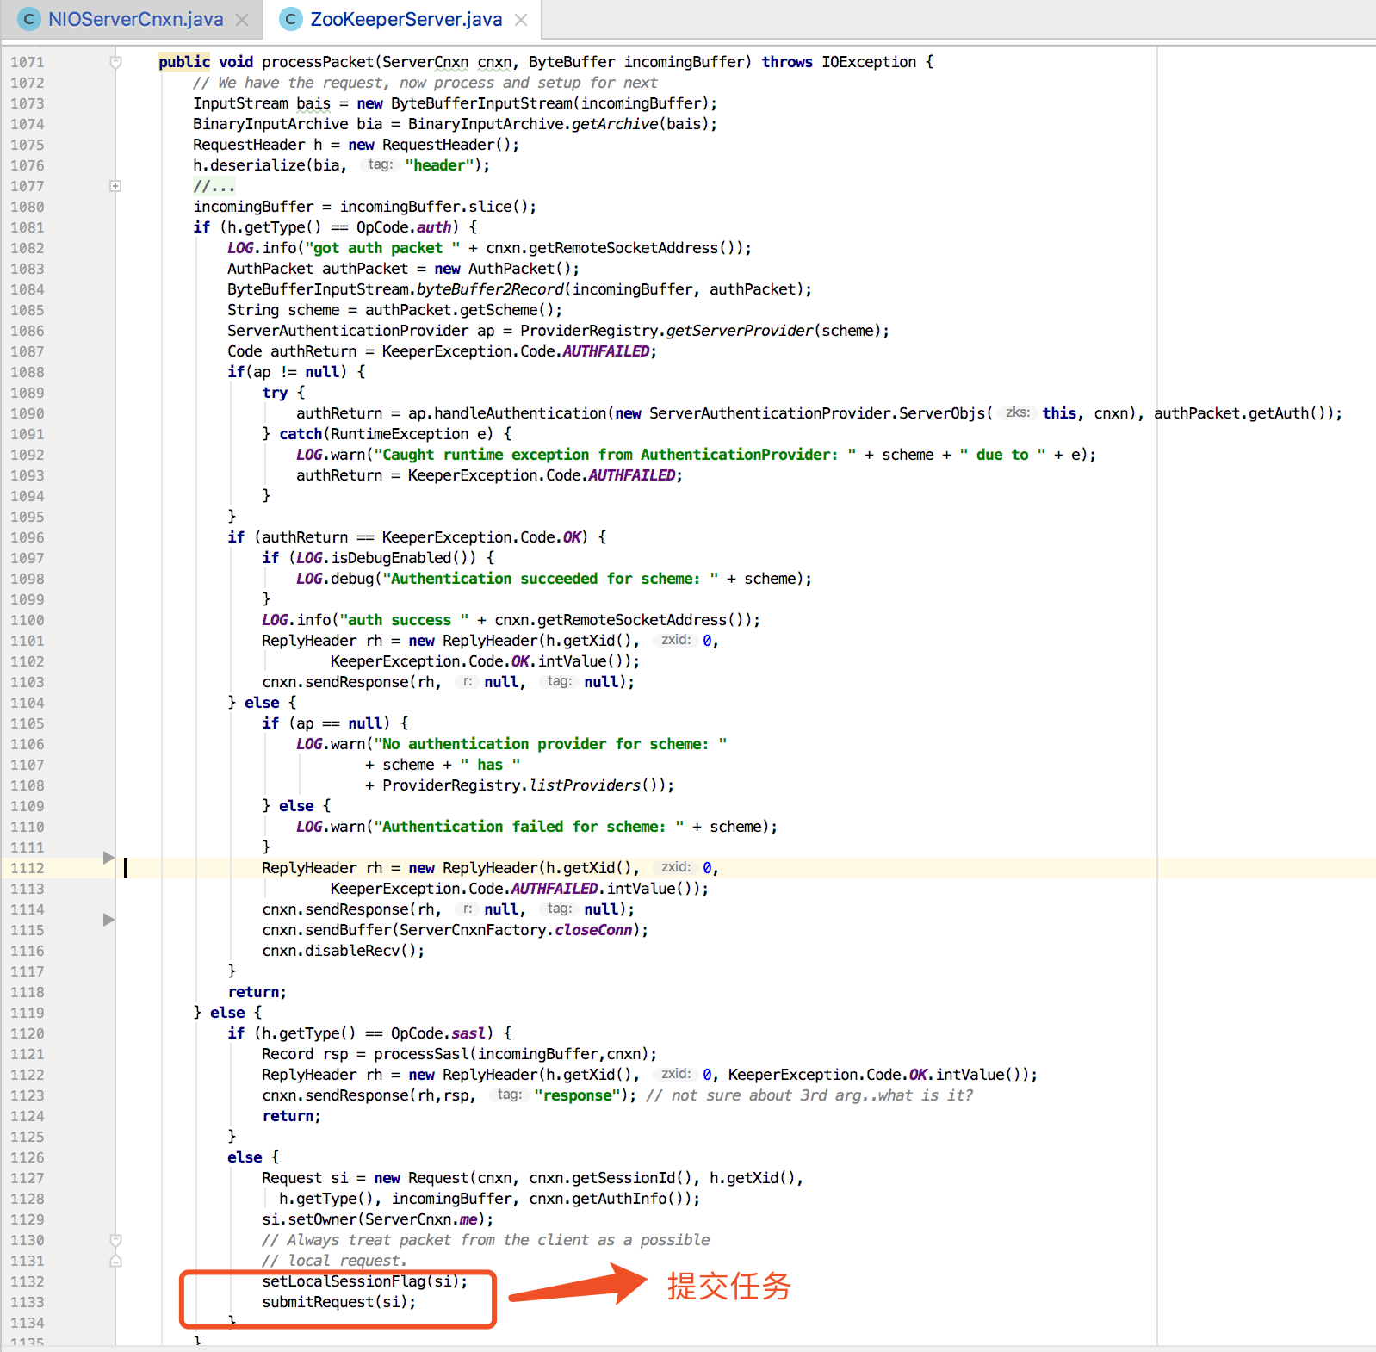This screenshot has width=1376, height=1352.
Task: Switch to the NIOServerCnxn.java tab
Action: 135,19
